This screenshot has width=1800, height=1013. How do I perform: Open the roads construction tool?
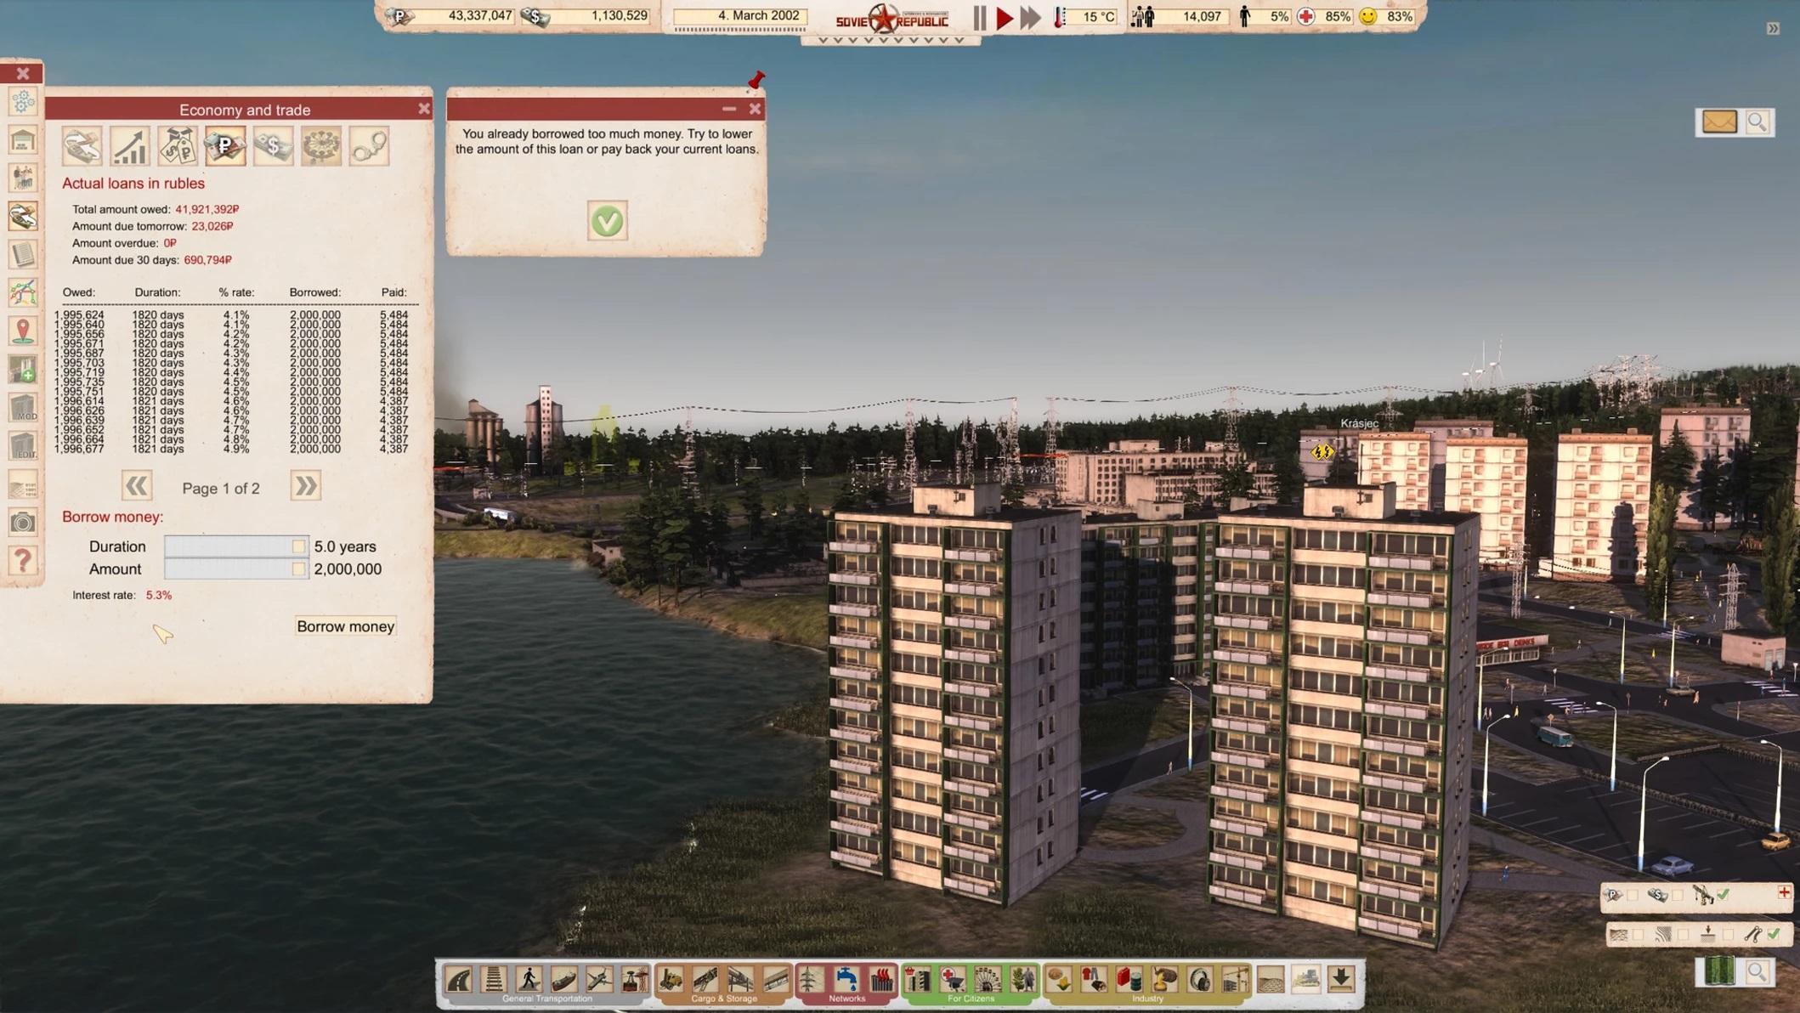[460, 980]
